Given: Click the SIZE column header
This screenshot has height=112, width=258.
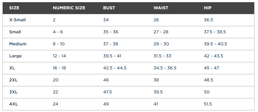Looking at the screenshot, I should [x=14, y=8].
